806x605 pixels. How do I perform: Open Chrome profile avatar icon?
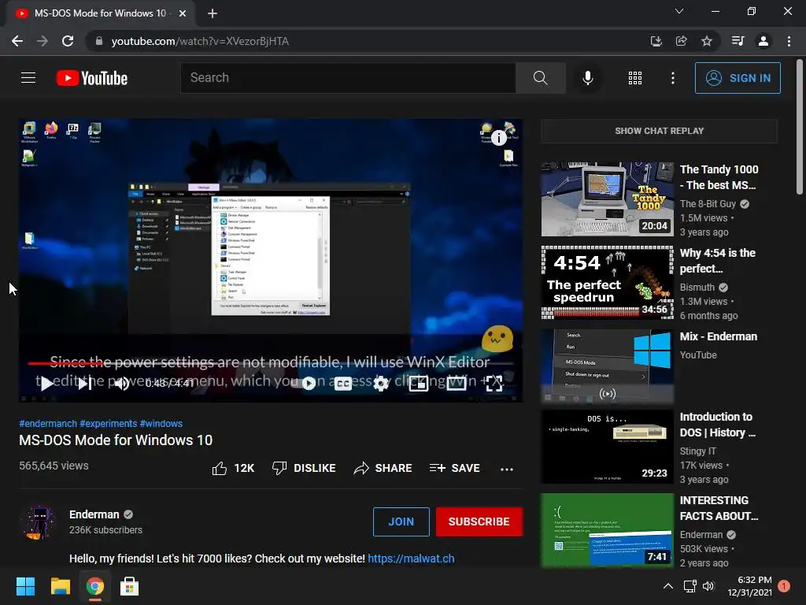point(763,41)
